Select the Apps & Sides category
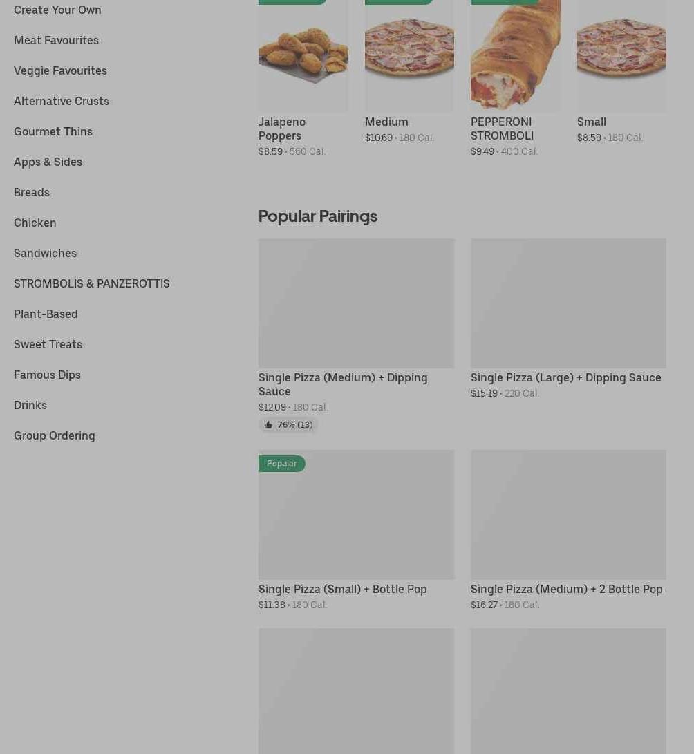The width and height of the screenshot is (694, 754). pyautogui.click(x=48, y=162)
